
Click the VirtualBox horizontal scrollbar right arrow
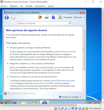click(100, 105)
